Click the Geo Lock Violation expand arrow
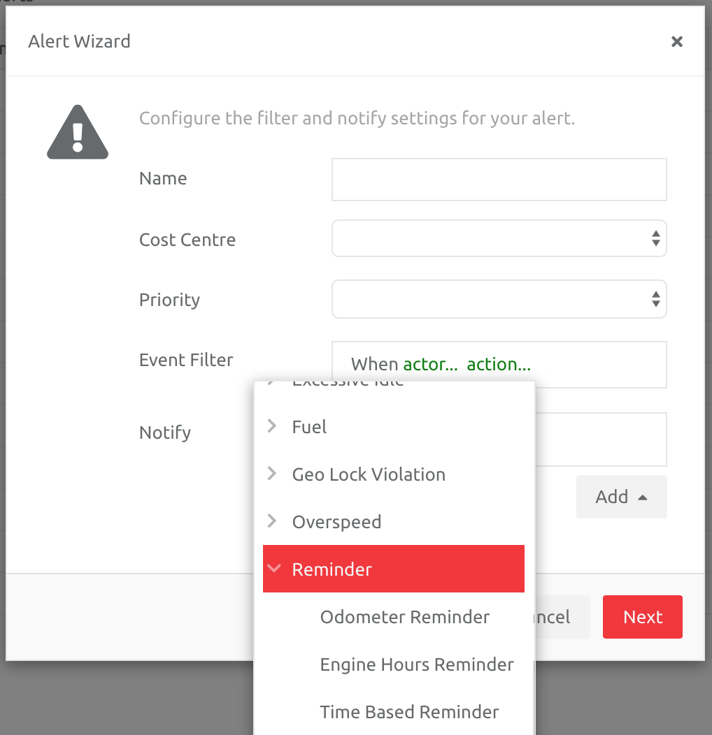Viewport: 712px width, 735px height. click(273, 474)
